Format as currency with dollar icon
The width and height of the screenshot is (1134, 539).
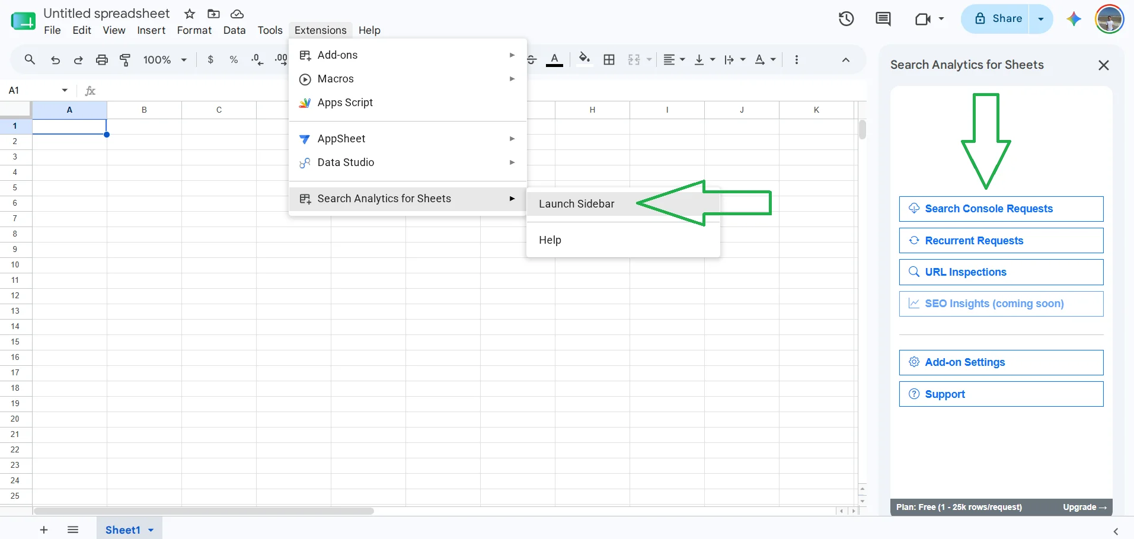pos(210,59)
